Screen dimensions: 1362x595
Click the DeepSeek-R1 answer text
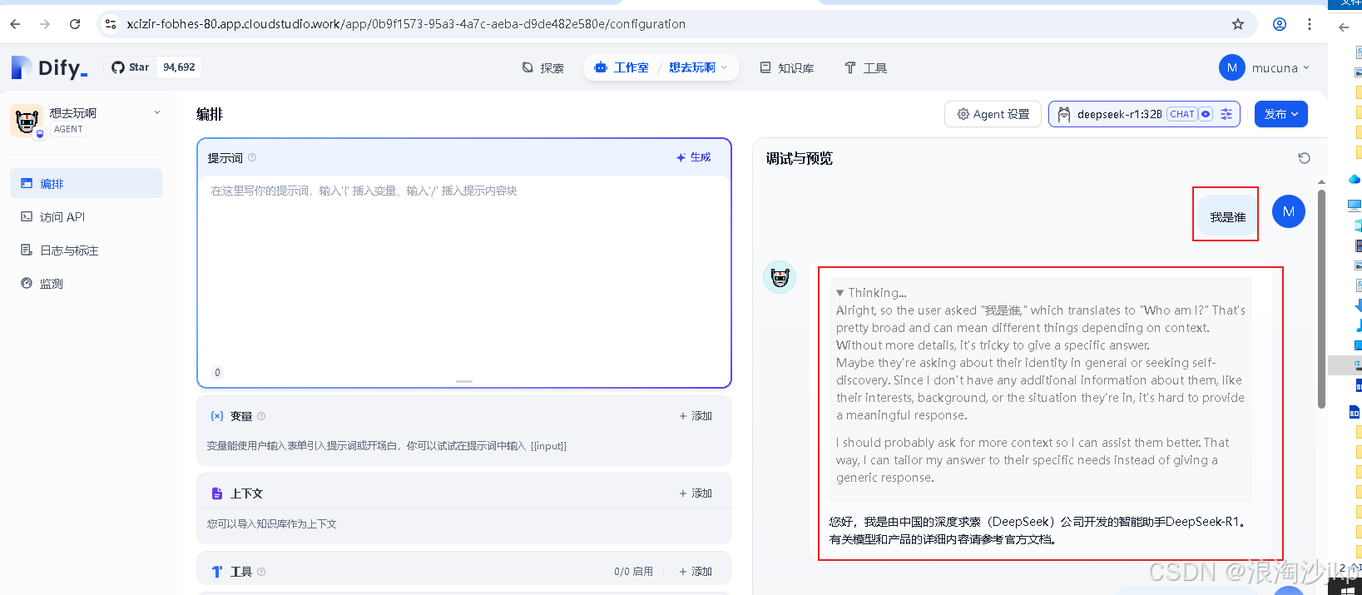pyautogui.click(x=1038, y=530)
